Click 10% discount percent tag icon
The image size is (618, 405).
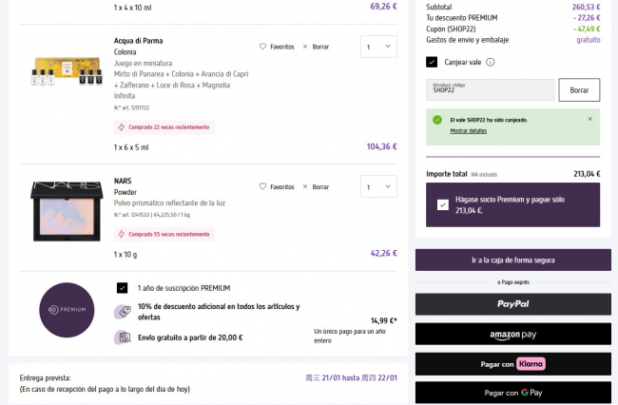coord(122,312)
